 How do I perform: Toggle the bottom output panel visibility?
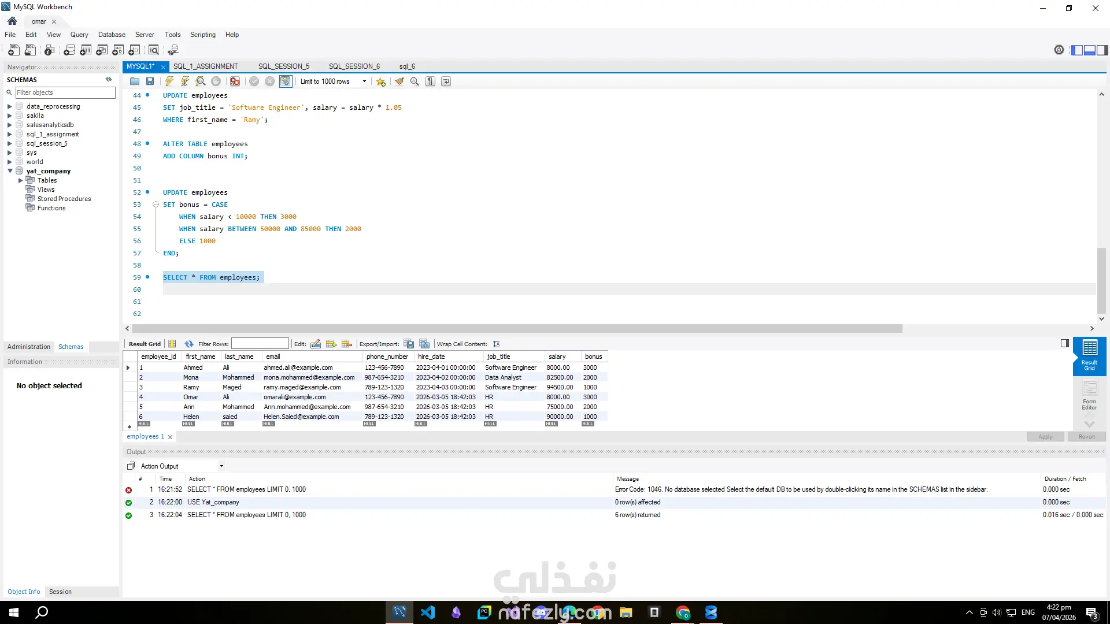1090,50
